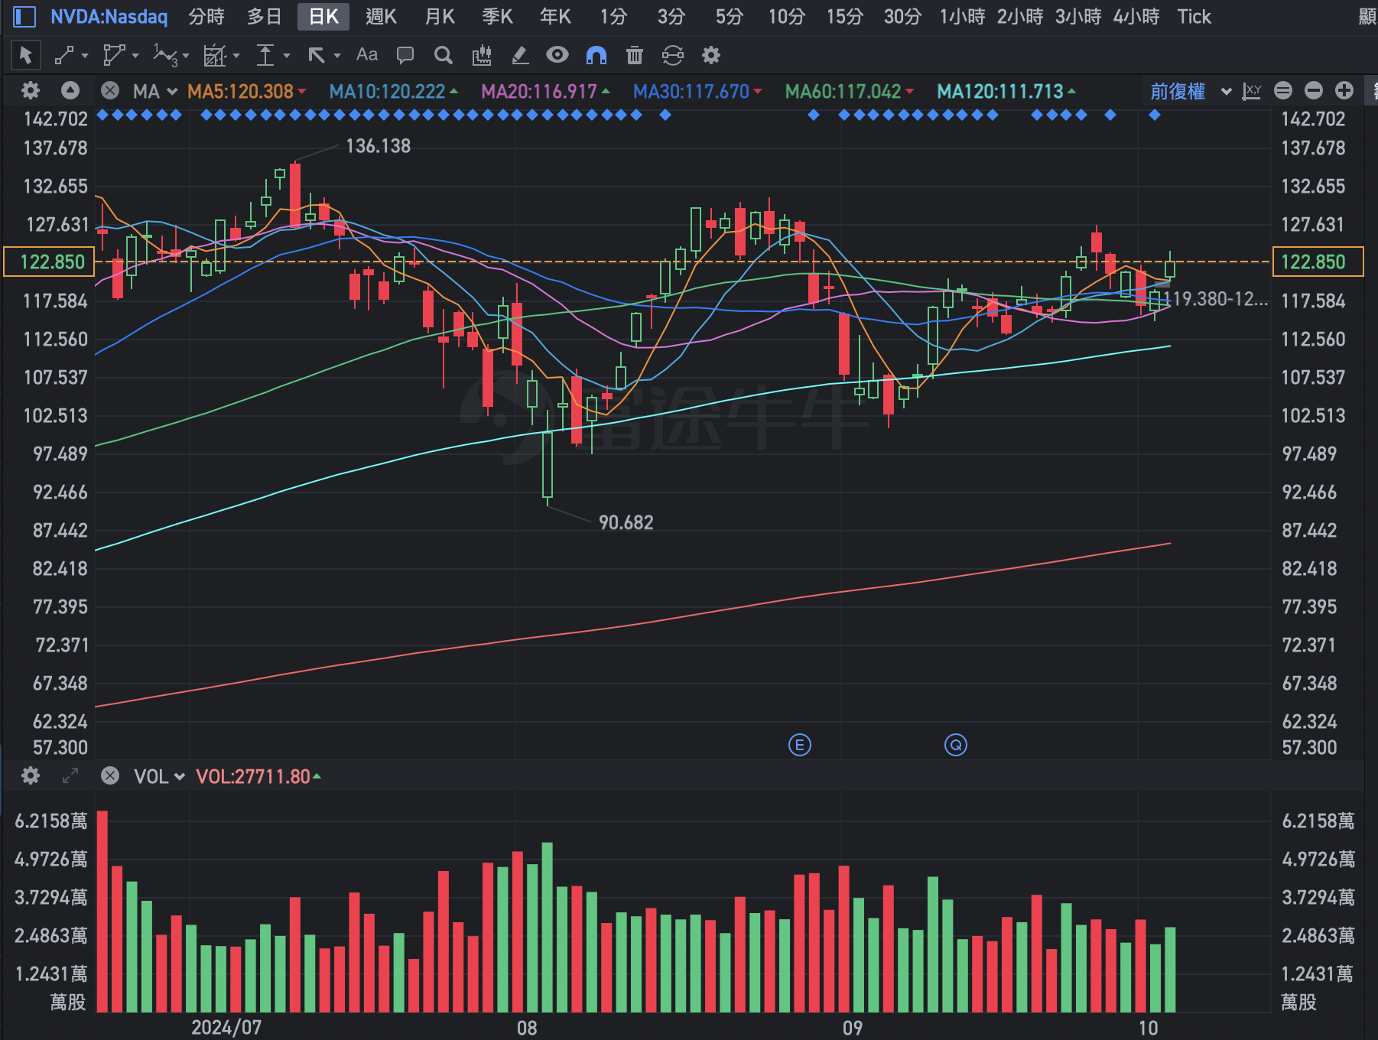Zoom in the chart with plus button
The image size is (1378, 1040).
click(1344, 91)
